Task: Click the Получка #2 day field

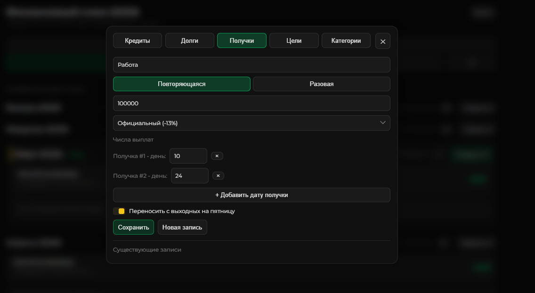Action: click(189, 176)
